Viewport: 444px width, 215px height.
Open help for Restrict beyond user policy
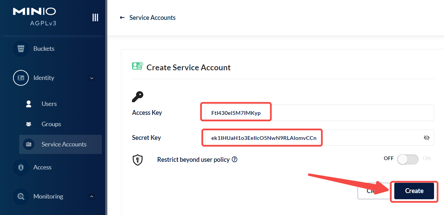235,159
